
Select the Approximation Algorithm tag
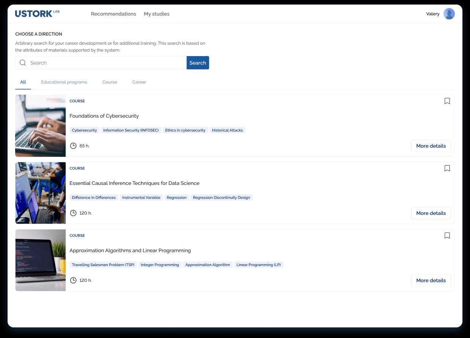tap(208, 265)
